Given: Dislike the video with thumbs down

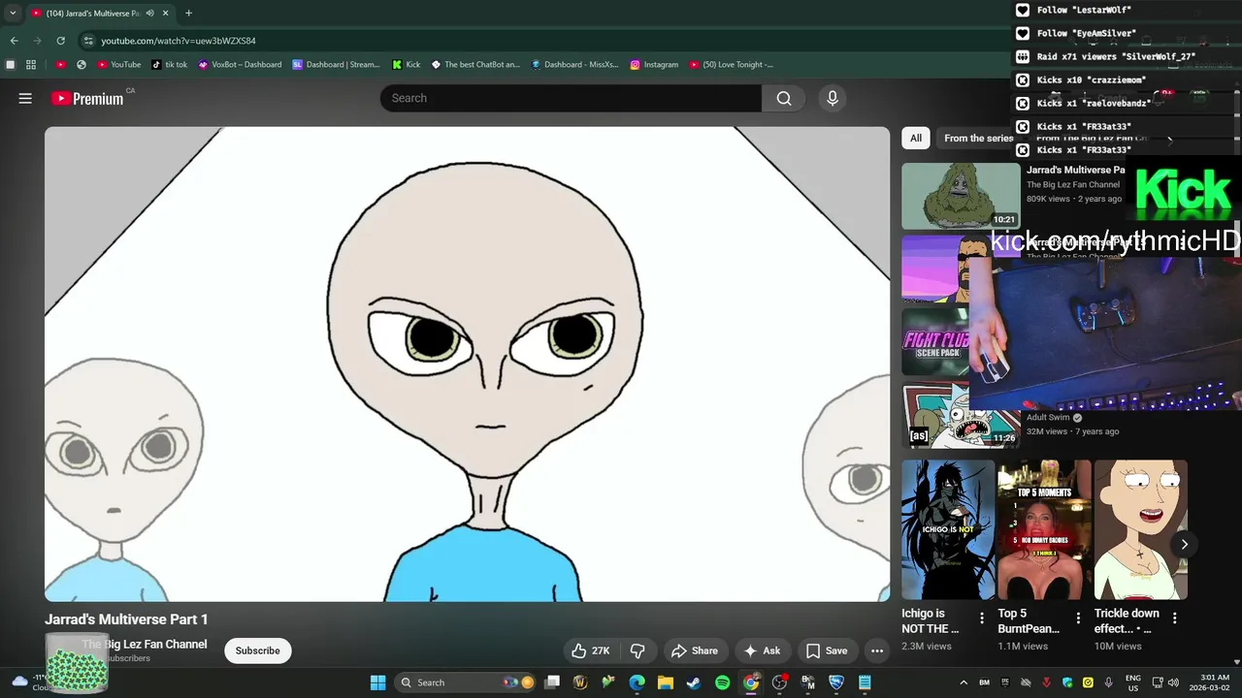Looking at the screenshot, I should pos(637,650).
